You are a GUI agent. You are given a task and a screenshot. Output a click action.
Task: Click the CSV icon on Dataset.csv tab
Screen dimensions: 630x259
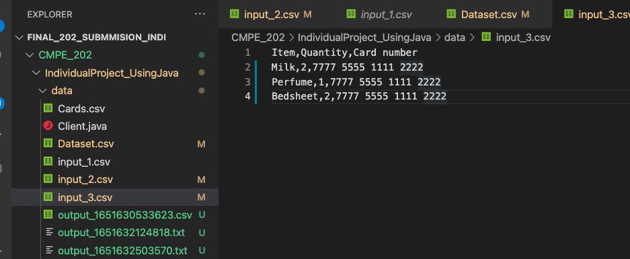pos(451,14)
